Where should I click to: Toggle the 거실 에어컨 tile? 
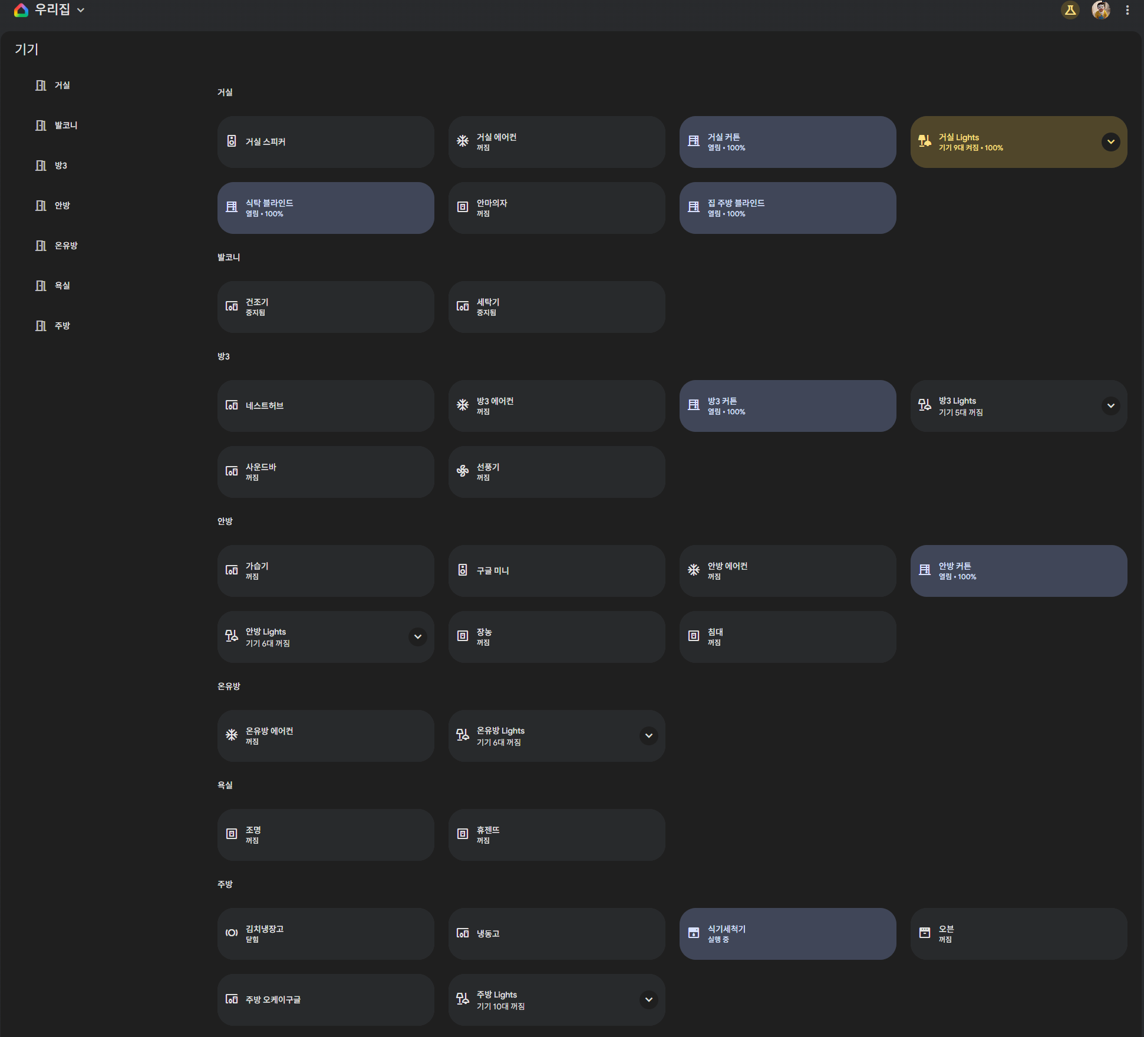pyautogui.click(x=556, y=142)
